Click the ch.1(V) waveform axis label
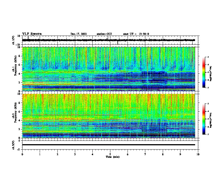The height and width of the screenshot is (173, 223). pos(14,40)
